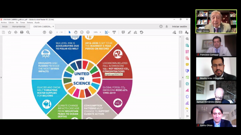Image resolution: width=241 pixels, height=135 pixels.
Task: Open the green Organize Pages tool
Action: 187,77
